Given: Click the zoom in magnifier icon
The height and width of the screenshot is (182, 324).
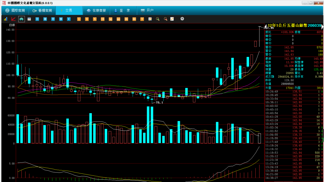Looking at the screenshot, I should (x=158, y=19).
